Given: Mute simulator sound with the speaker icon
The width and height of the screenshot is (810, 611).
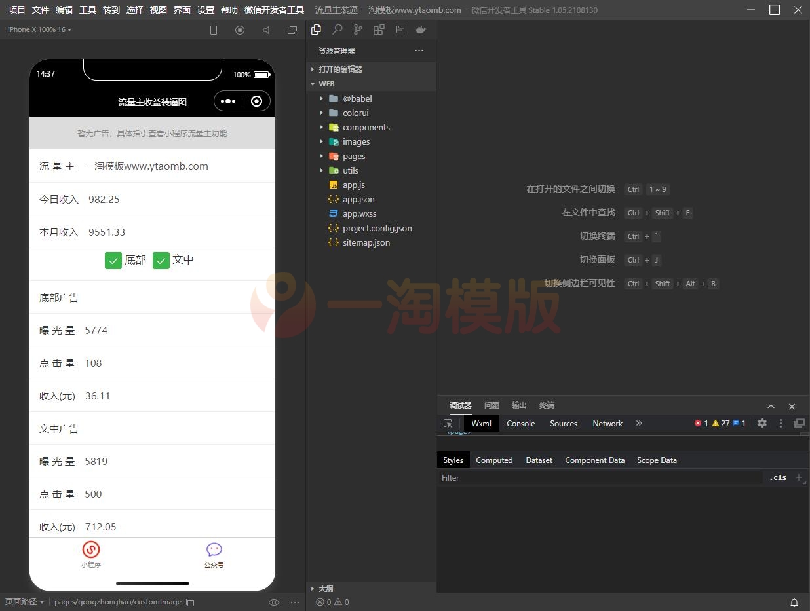Looking at the screenshot, I should 265,29.
